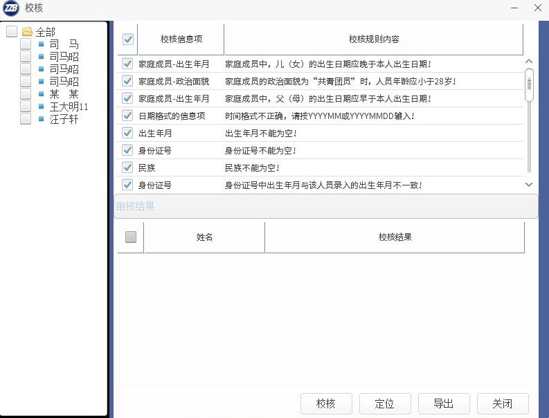Viewport: 549px width, 418px height.
Task: Click the ZZB application logo icon
Action: point(10,8)
